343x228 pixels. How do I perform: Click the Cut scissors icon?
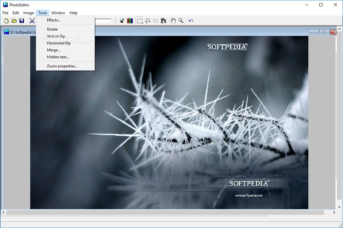(x=32, y=21)
